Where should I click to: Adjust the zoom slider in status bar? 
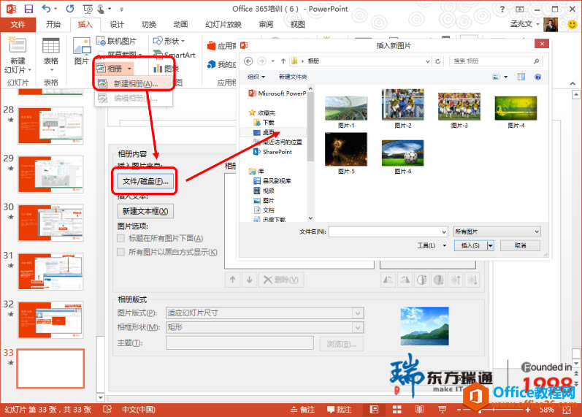[480, 410]
